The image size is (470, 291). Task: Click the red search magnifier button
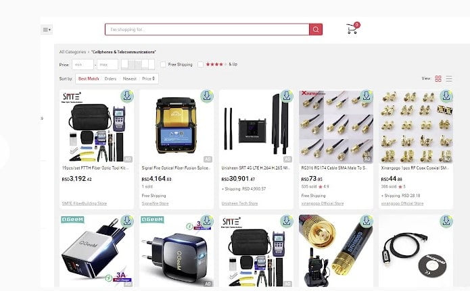316,29
